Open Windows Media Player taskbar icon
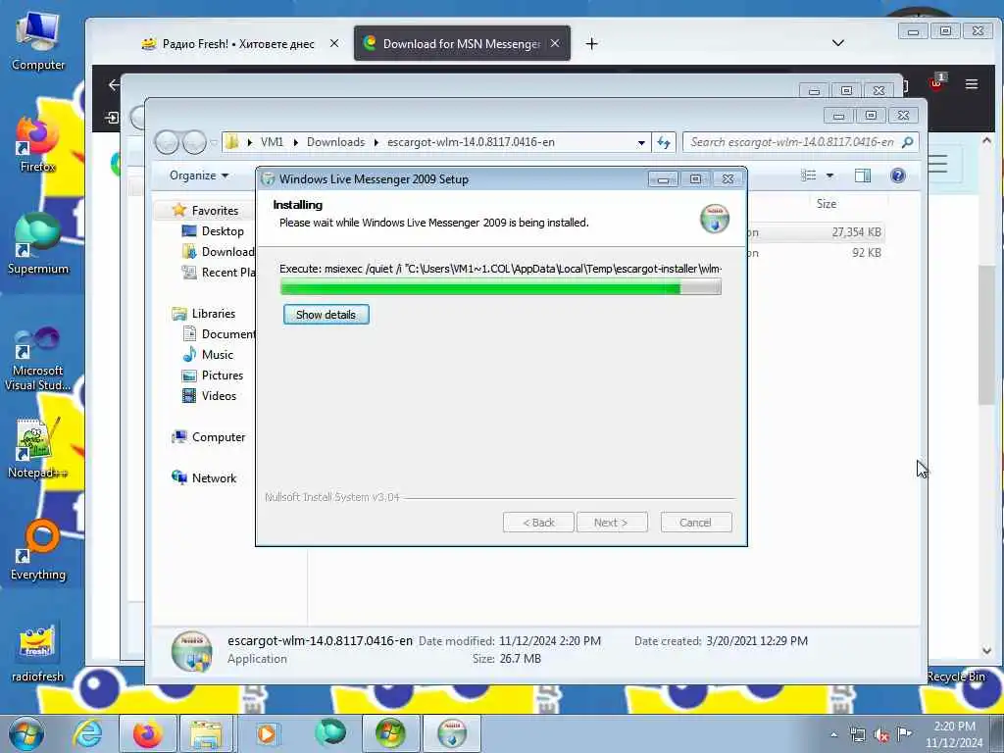This screenshot has height=753, width=1004. point(267,733)
